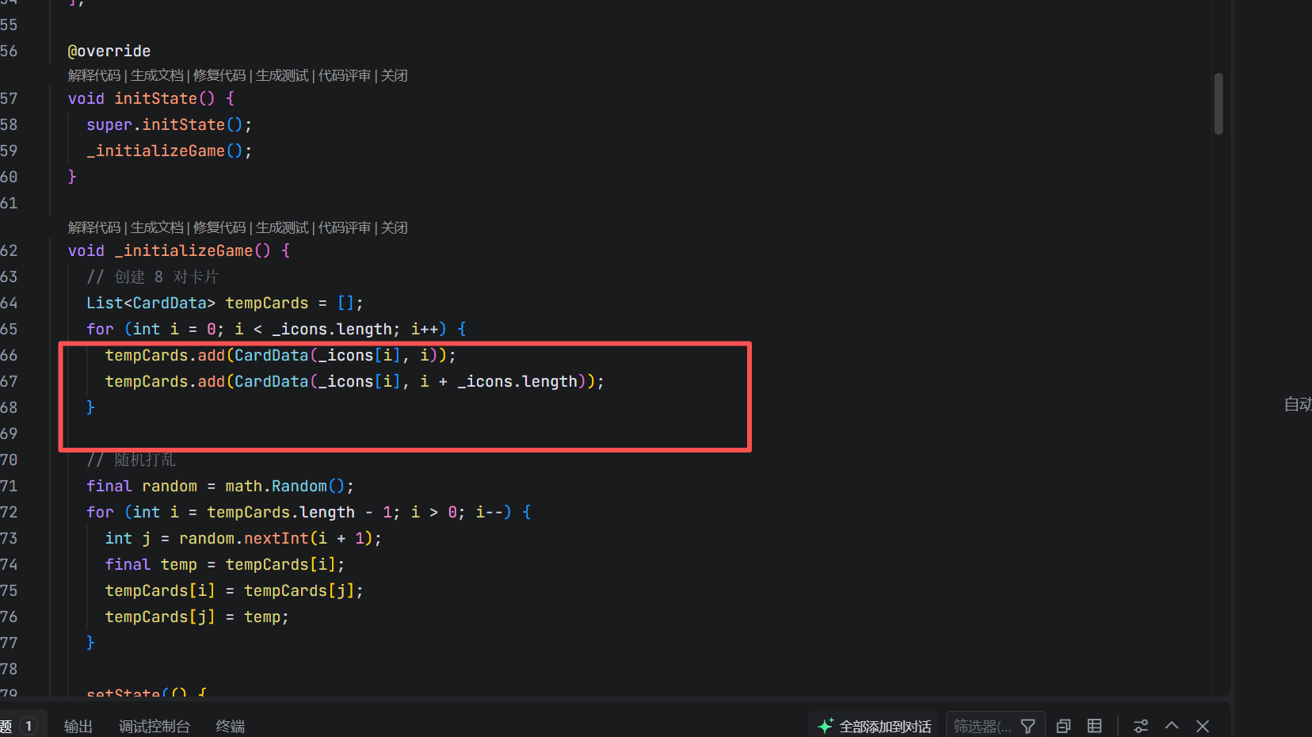Click 'tempCards.length - 1' in second for loop
This screenshot has height=737, width=1312.
click(299, 512)
